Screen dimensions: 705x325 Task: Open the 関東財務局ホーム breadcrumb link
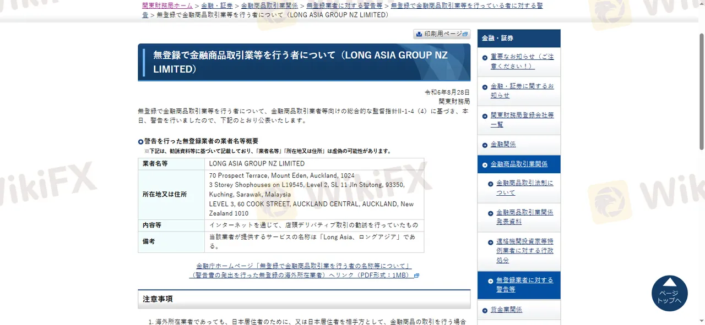tap(167, 5)
